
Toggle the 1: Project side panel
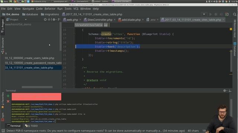(3, 26)
